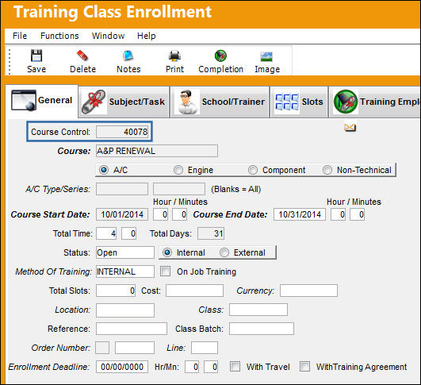Click the Course End Date field
Image resolution: width=421 pixels, height=385 pixels.
click(300, 214)
